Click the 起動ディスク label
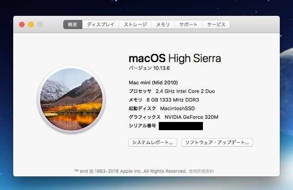 coord(142,108)
